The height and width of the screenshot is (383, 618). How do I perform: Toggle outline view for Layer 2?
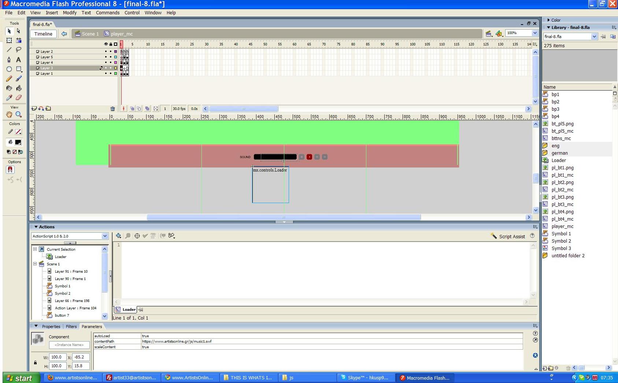pos(115,52)
